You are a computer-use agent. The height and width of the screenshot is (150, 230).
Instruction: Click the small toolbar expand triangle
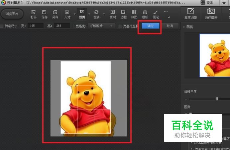click(169, 17)
